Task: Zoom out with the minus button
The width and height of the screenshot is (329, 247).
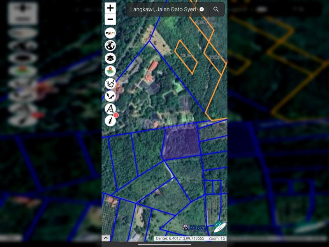Action: [x=110, y=19]
